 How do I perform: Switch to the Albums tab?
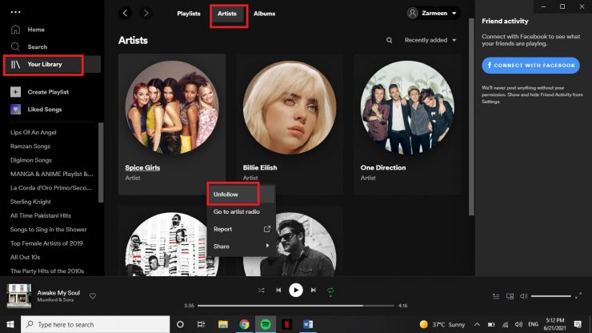pos(264,14)
